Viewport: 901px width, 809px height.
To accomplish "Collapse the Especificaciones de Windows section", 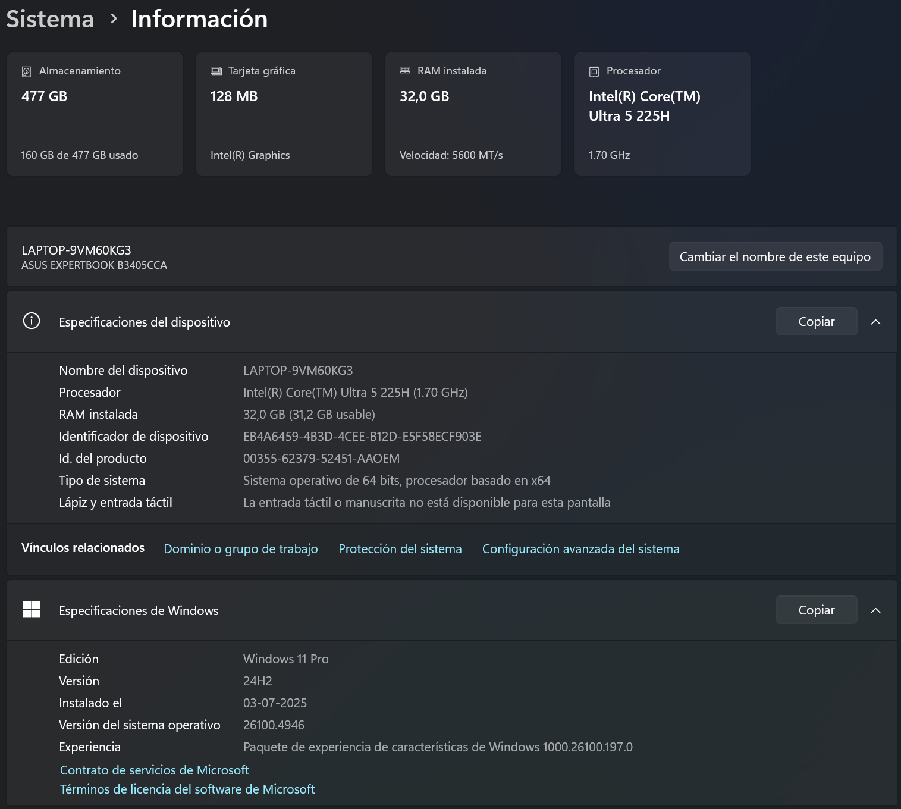I will click(875, 610).
